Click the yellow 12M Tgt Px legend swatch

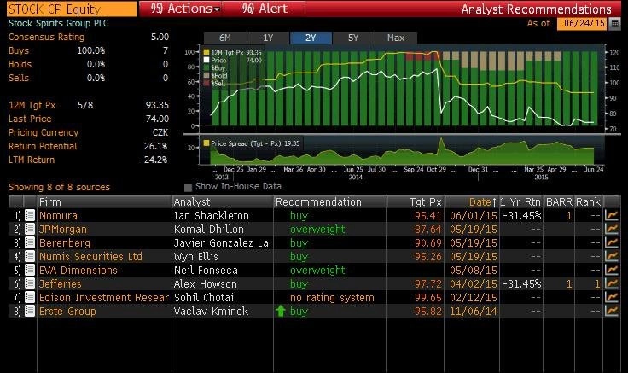[x=206, y=52]
